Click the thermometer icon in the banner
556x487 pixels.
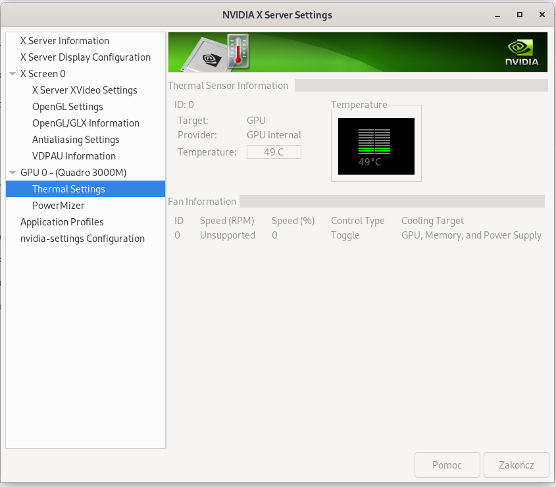[238, 51]
